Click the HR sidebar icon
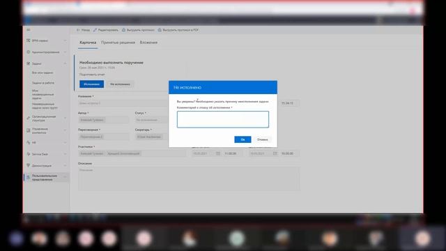446x251 pixels. 28,142
